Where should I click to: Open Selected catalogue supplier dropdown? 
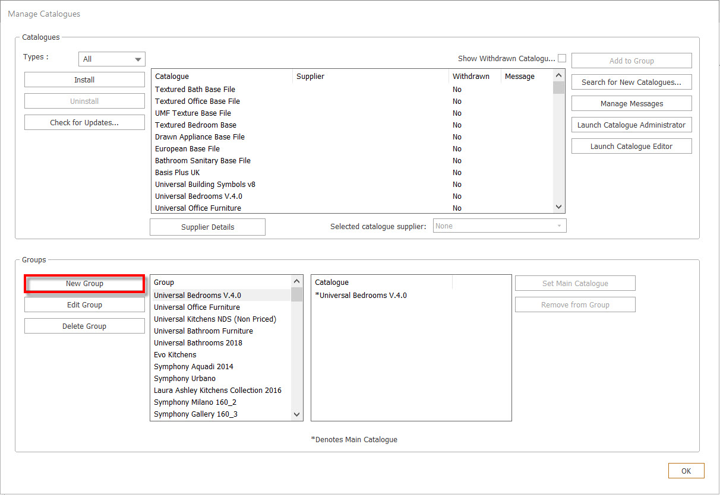tap(499, 226)
